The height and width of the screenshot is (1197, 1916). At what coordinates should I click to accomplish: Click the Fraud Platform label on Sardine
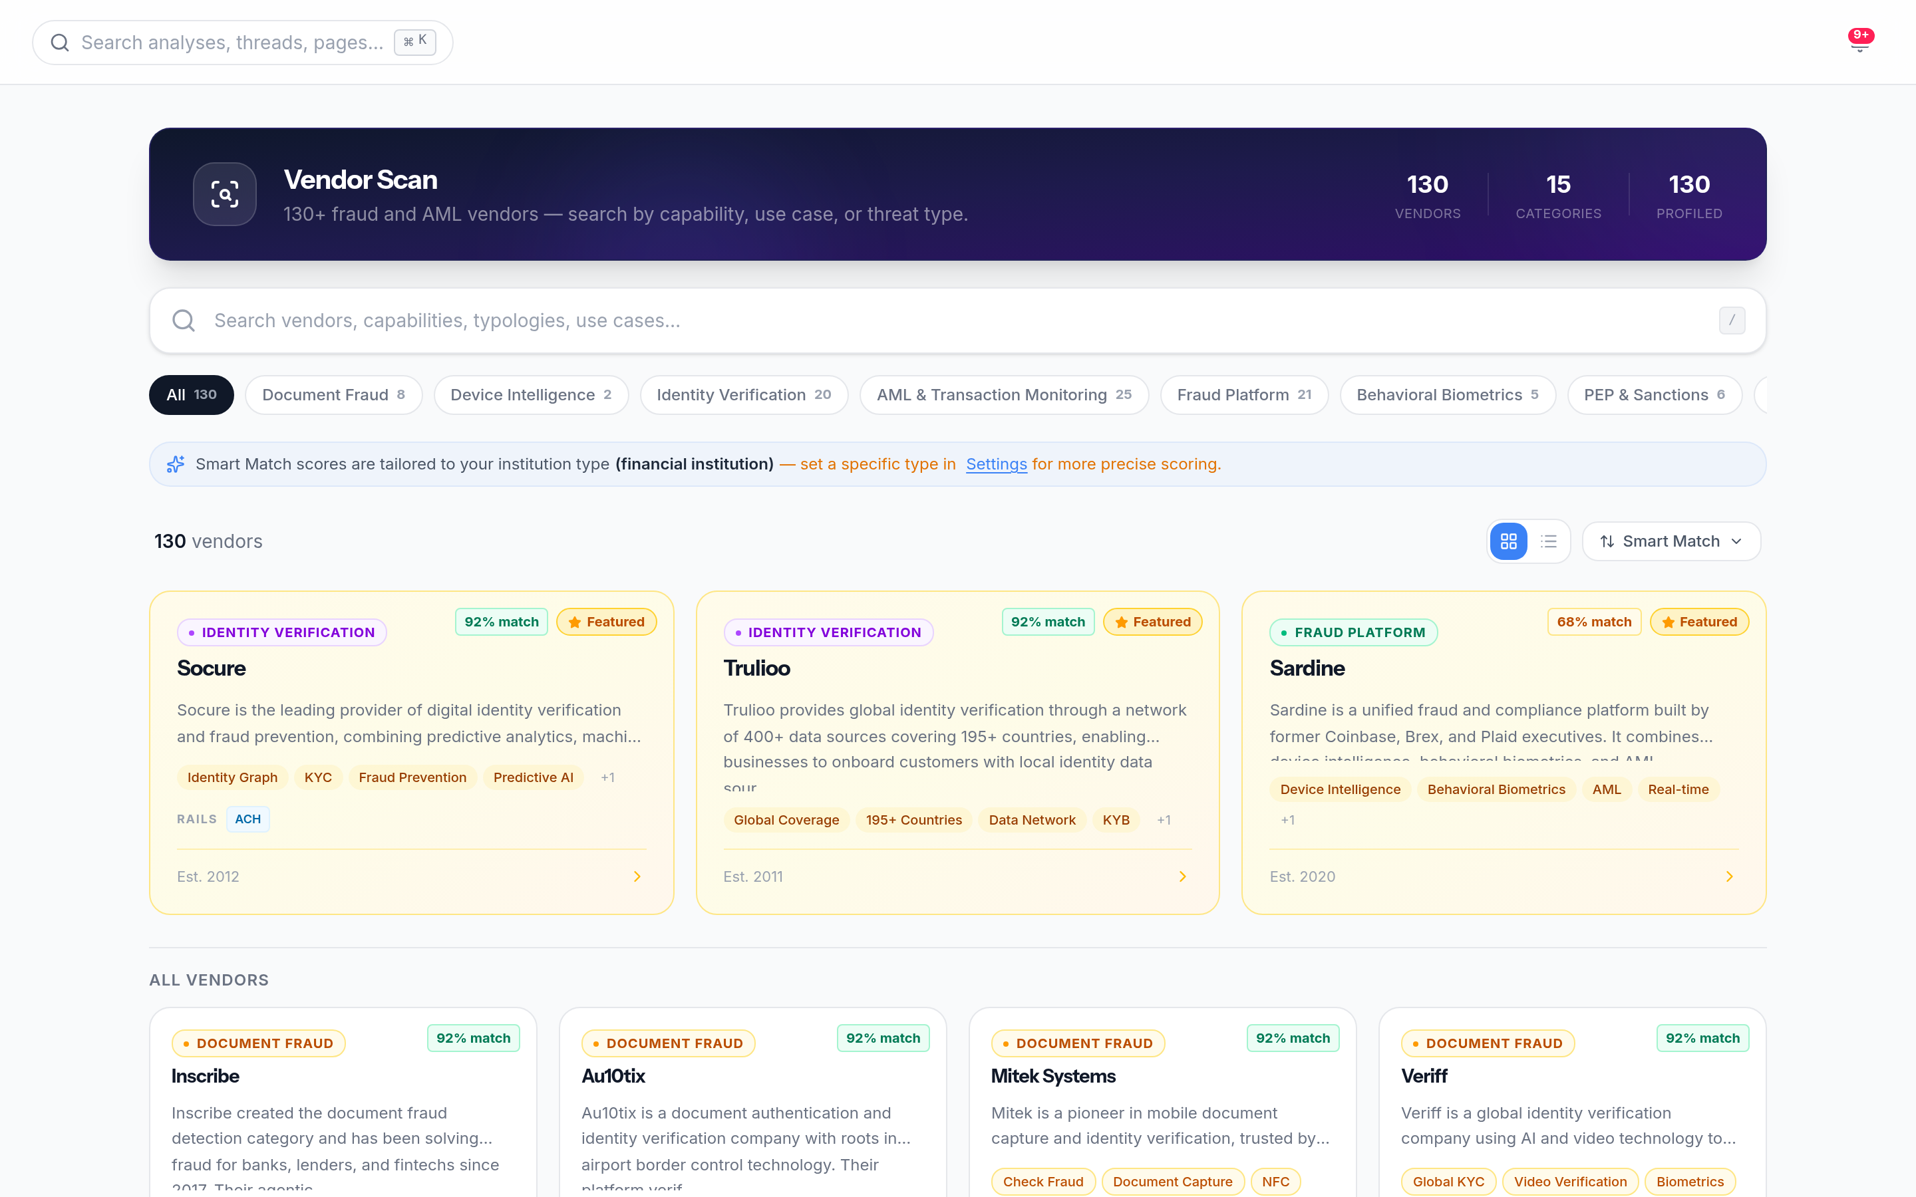tap(1353, 632)
